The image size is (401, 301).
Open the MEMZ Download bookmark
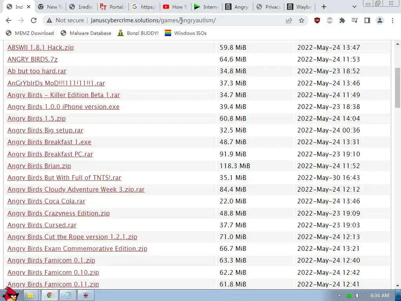tap(30, 33)
